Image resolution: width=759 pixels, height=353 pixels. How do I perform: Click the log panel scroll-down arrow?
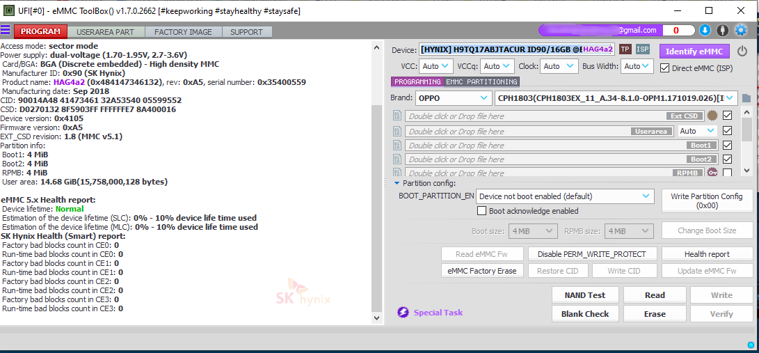click(376, 318)
